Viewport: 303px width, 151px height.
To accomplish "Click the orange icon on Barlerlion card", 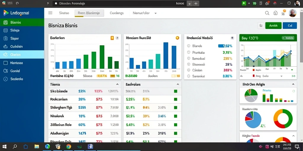I will click(112, 38).
